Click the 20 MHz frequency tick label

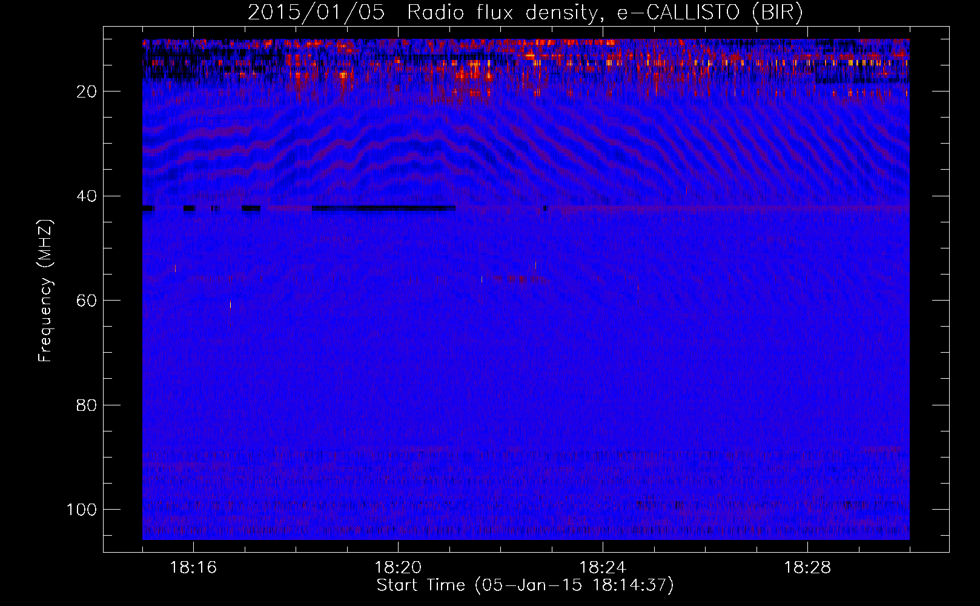(x=87, y=92)
